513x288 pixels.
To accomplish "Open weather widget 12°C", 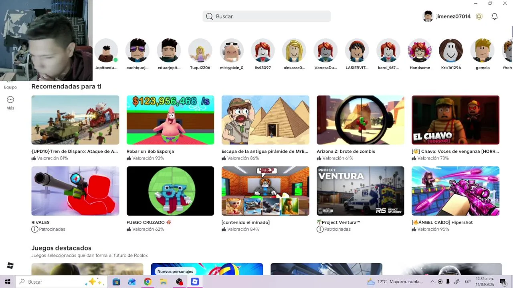I will (x=395, y=282).
